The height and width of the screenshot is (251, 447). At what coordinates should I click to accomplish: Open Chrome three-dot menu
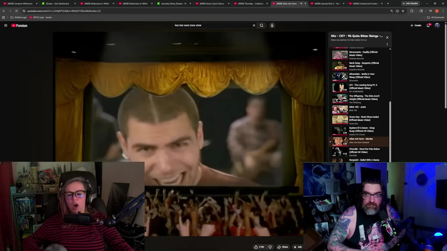click(443, 11)
